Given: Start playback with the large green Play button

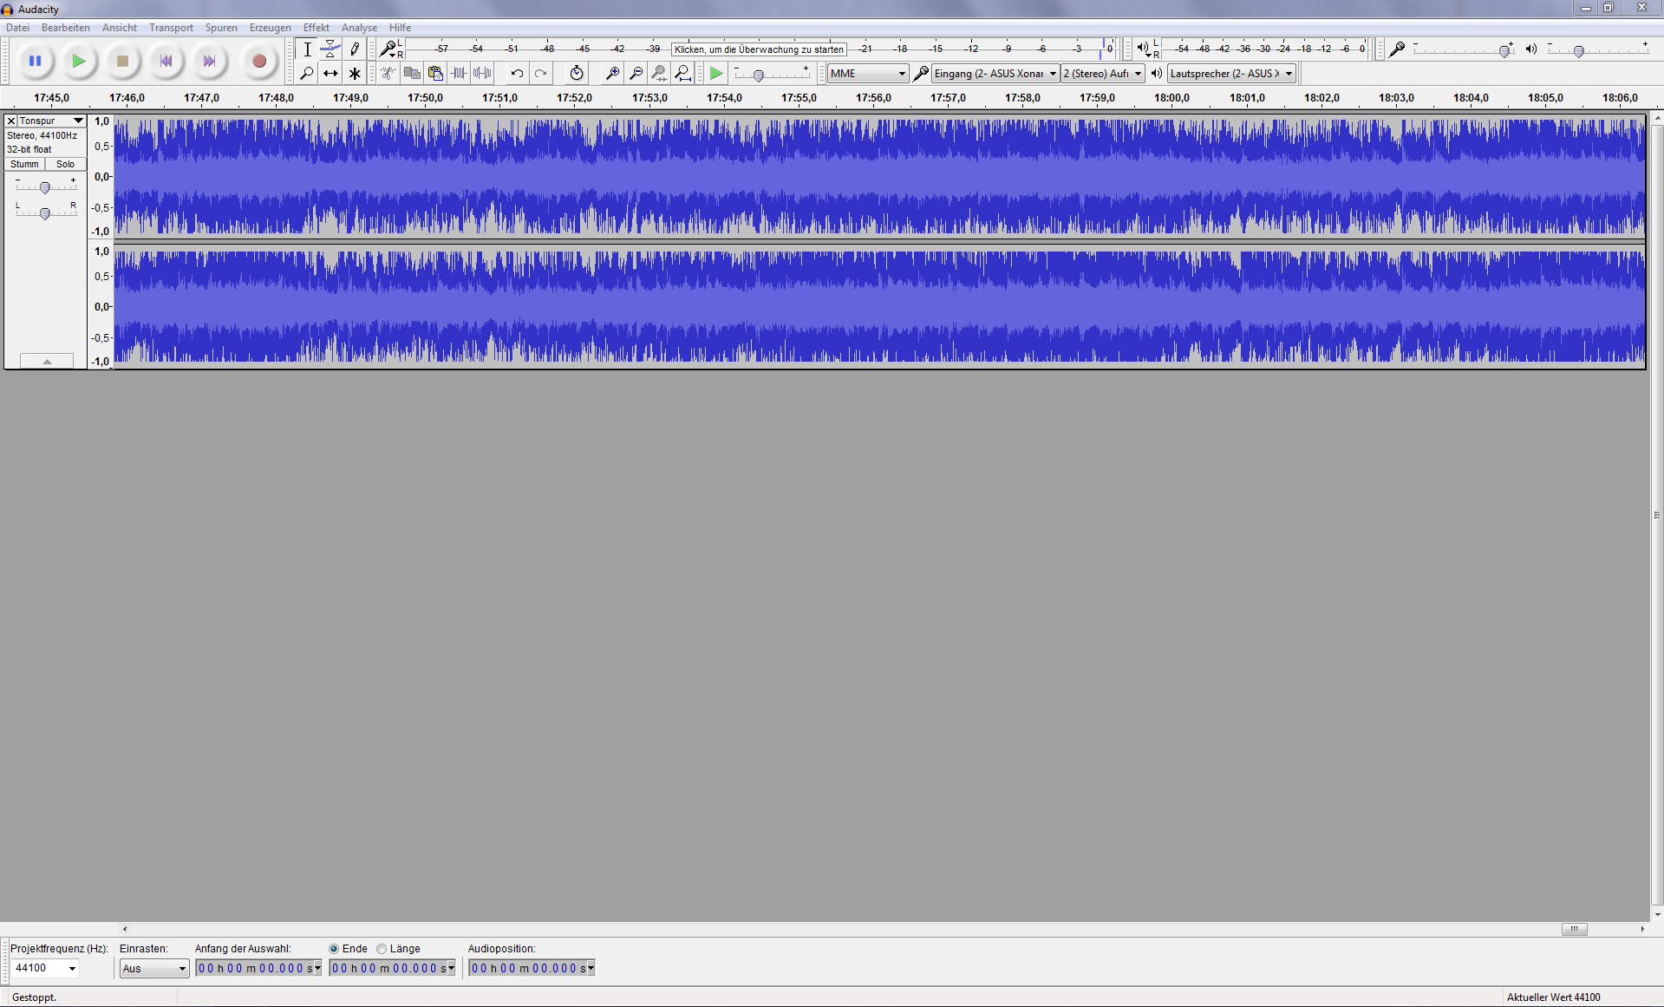Looking at the screenshot, I should (78, 61).
